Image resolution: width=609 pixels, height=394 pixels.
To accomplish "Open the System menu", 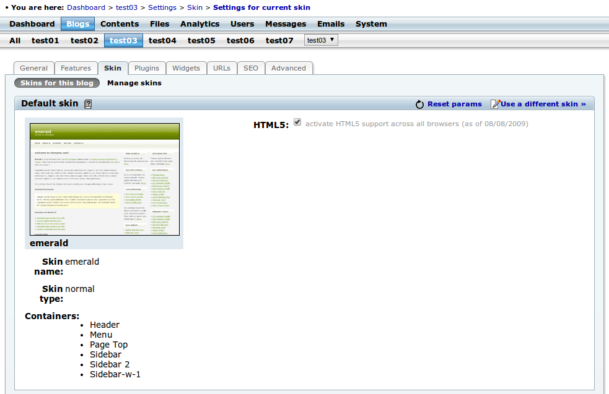I will 371,24.
